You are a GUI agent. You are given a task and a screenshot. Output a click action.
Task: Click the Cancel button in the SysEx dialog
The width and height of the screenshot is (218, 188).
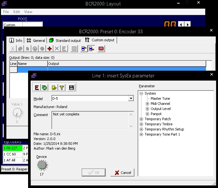click(x=123, y=173)
